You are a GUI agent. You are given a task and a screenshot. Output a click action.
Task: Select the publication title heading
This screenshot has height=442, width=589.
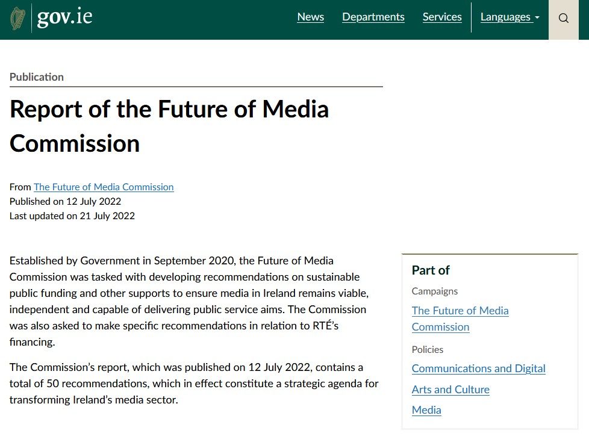click(x=169, y=125)
